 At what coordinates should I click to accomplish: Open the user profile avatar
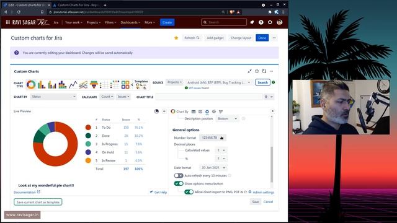[280, 22]
